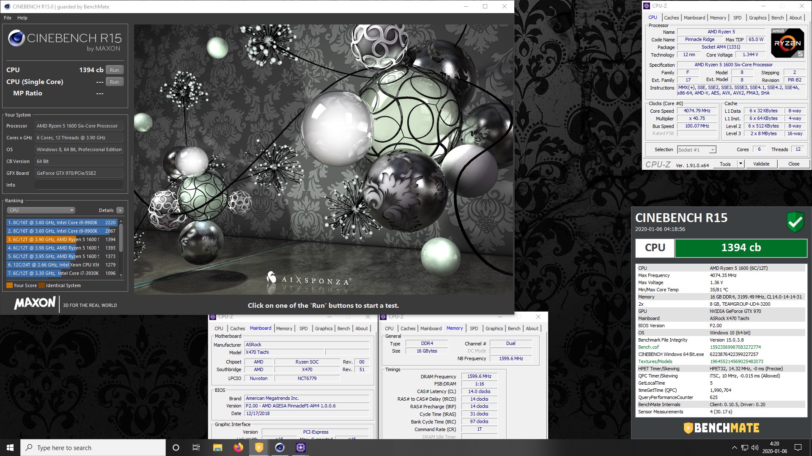Image resolution: width=812 pixels, height=456 pixels.
Task: Open Cortana circle icon on taskbar
Action: (176, 448)
